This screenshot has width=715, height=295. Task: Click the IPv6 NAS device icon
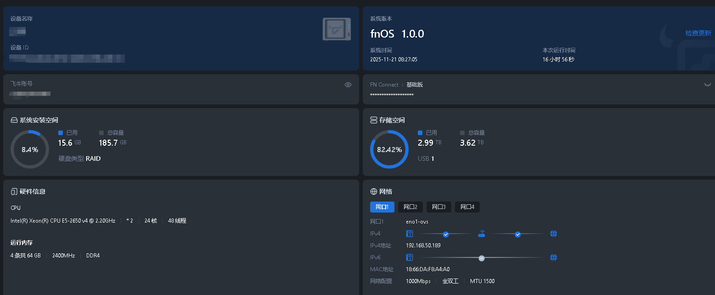[x=410, y=257]
